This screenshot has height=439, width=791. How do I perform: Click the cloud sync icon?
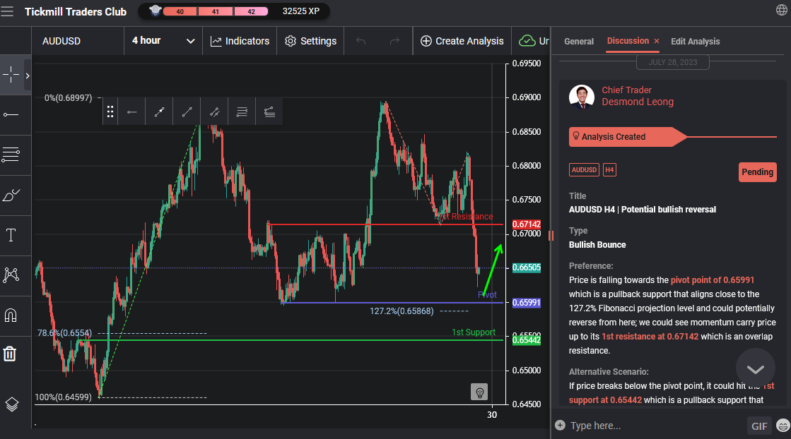pos(527,41)
